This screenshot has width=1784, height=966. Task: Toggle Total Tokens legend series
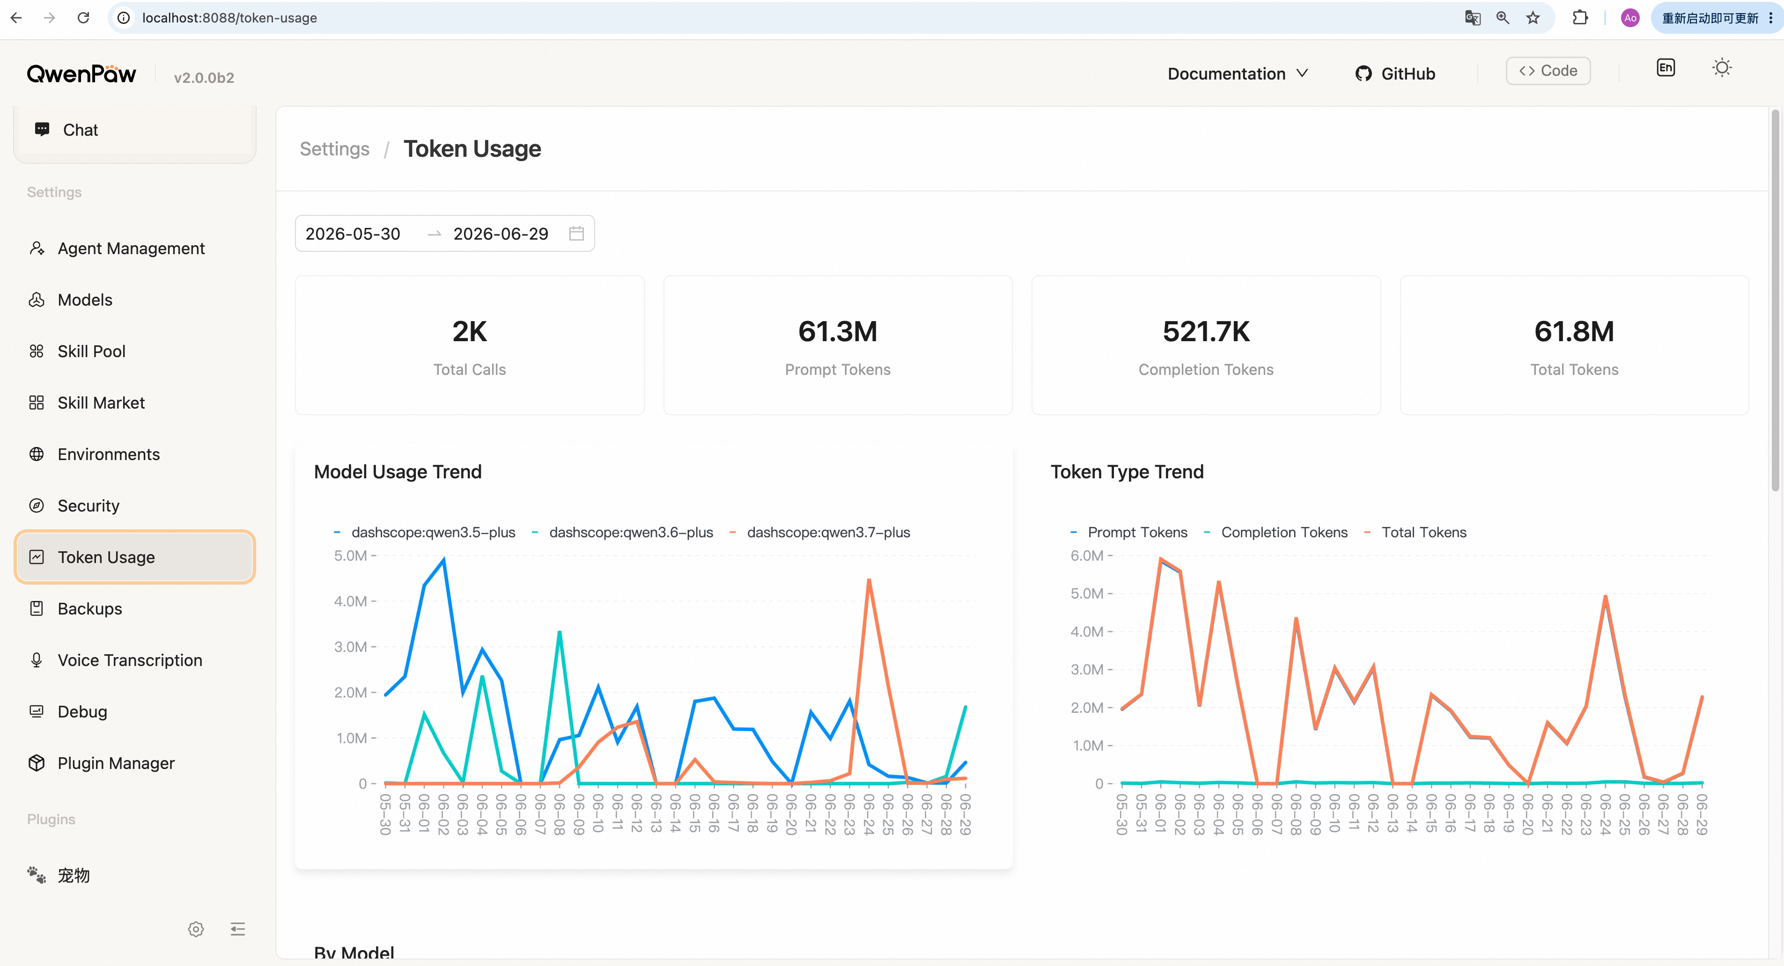click(1415, 532)
